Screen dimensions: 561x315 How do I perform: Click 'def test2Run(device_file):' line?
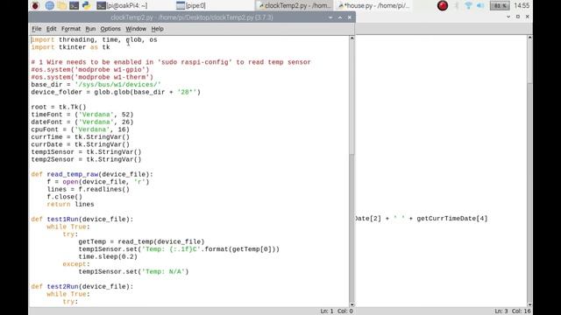[82, 286]
